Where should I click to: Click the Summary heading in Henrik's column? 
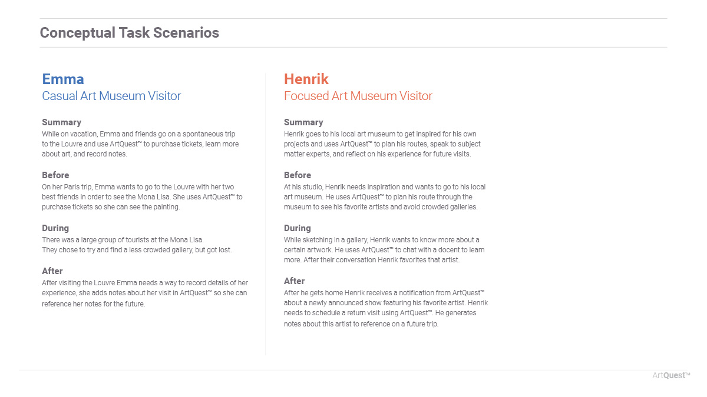303,122
